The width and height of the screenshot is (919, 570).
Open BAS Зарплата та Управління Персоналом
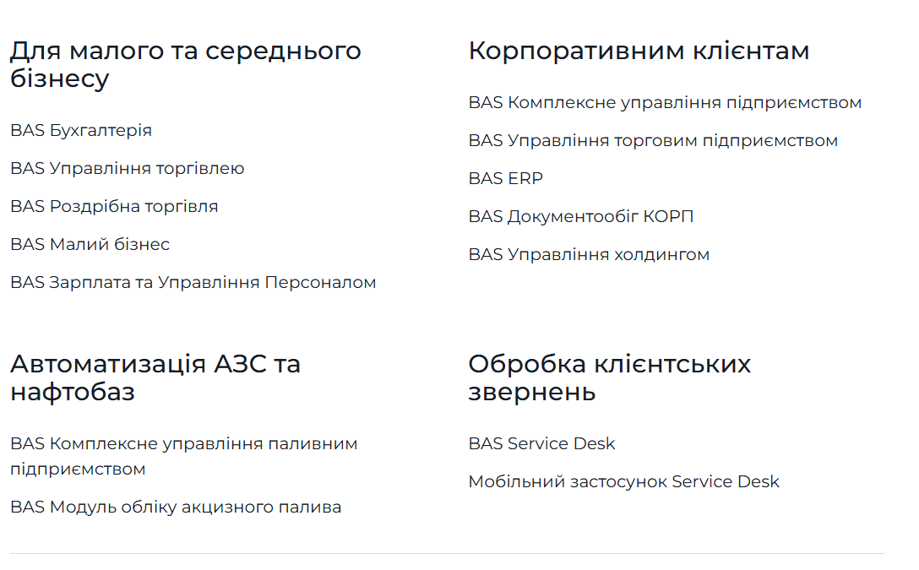pos(193,282)
